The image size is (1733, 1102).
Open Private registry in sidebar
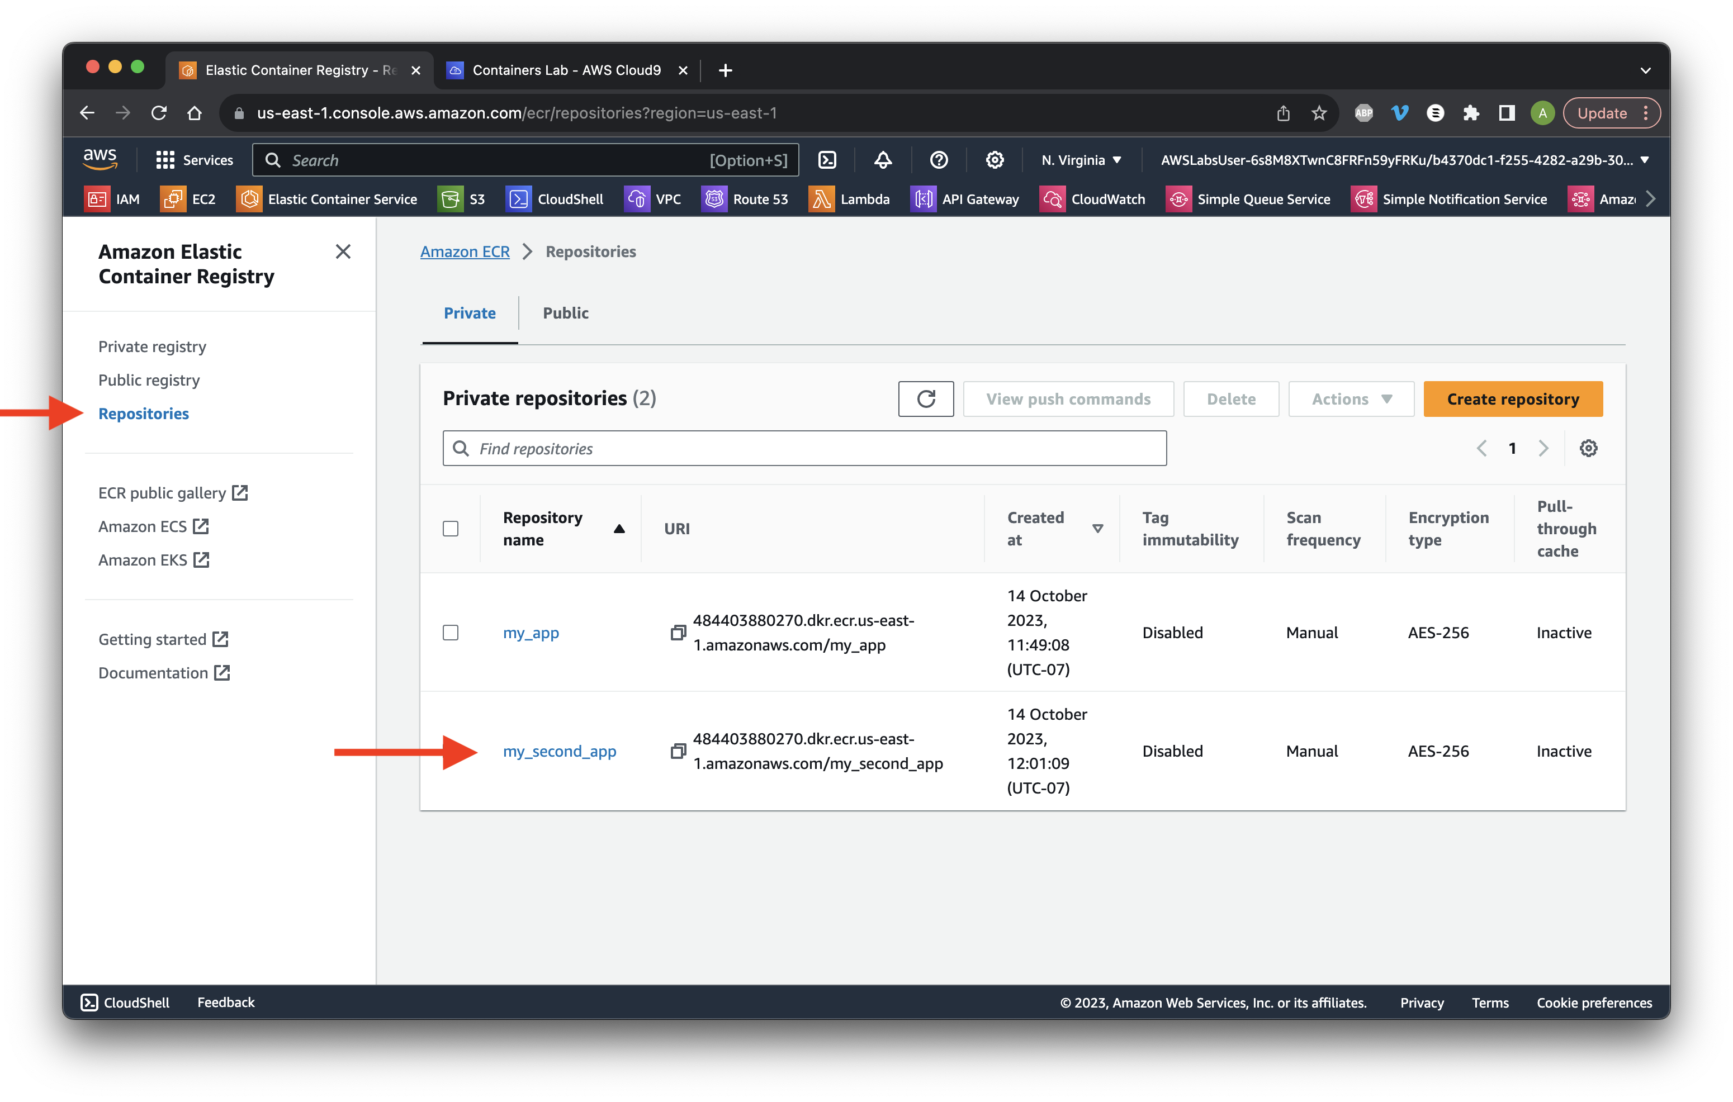(x=153, y=346)
